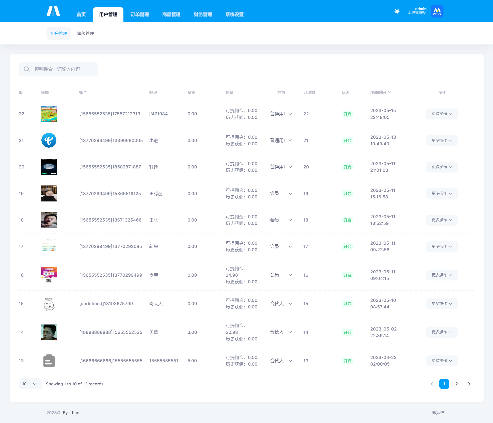493x423 pixels.
Task: Click the app logo in header
Action: pos(53,11)
